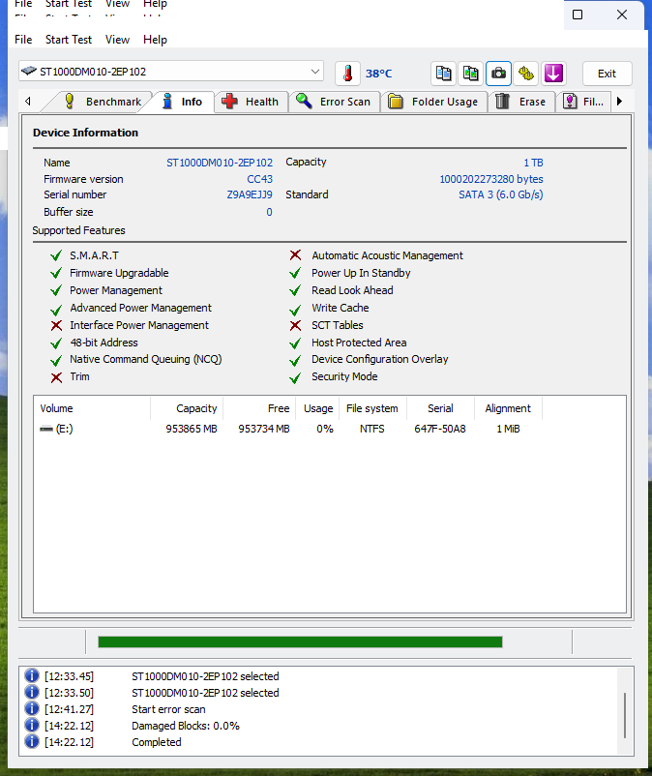Click the copy text to clipboard icon
This screenshot has height=776, width=652.
(443, 74)
